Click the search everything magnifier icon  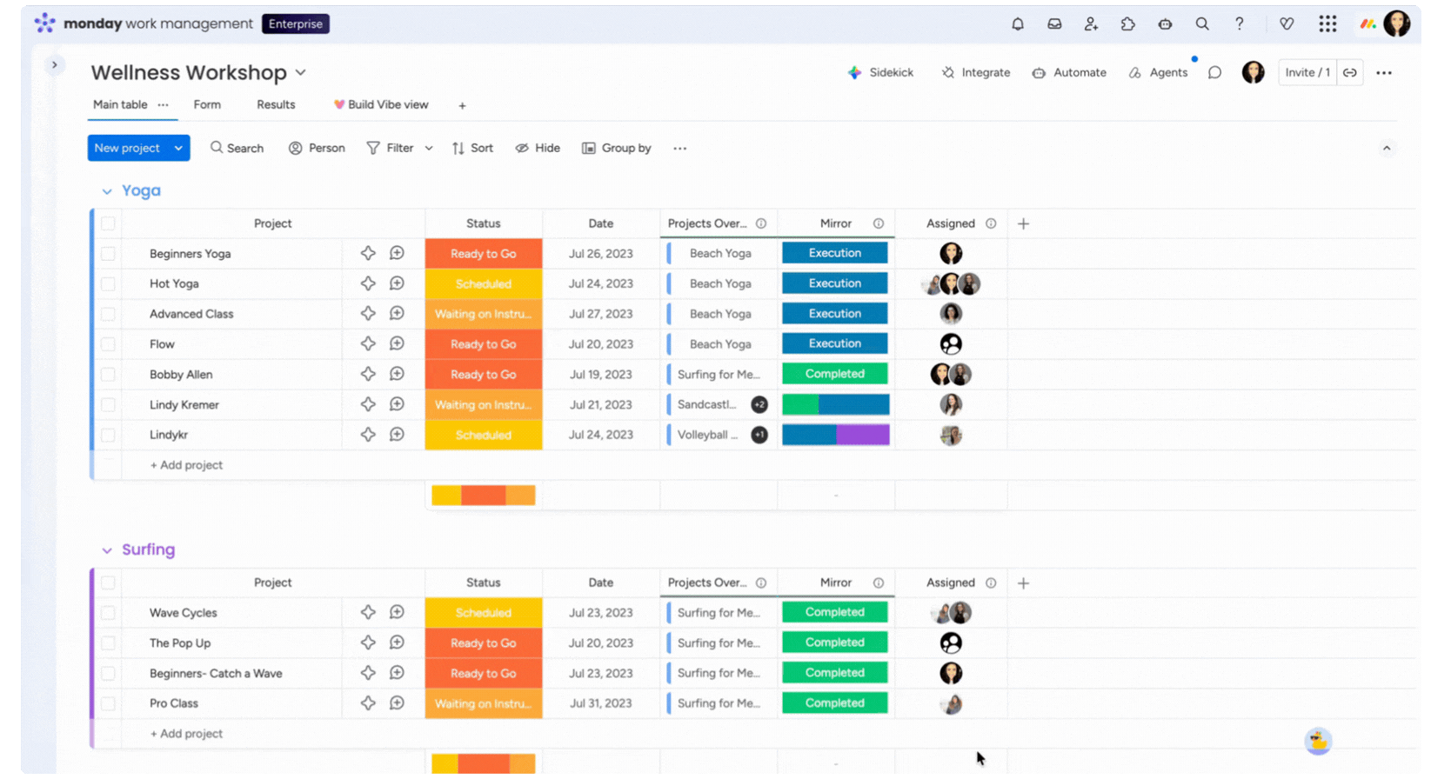pos(1202,24)
